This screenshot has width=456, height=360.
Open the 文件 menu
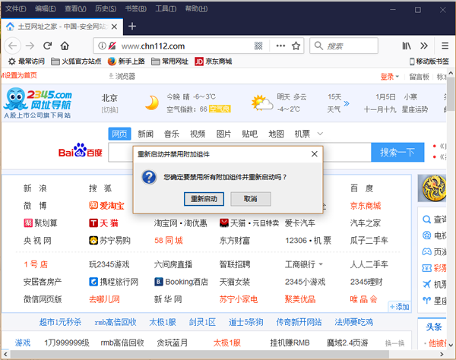[x=16, y=8]
